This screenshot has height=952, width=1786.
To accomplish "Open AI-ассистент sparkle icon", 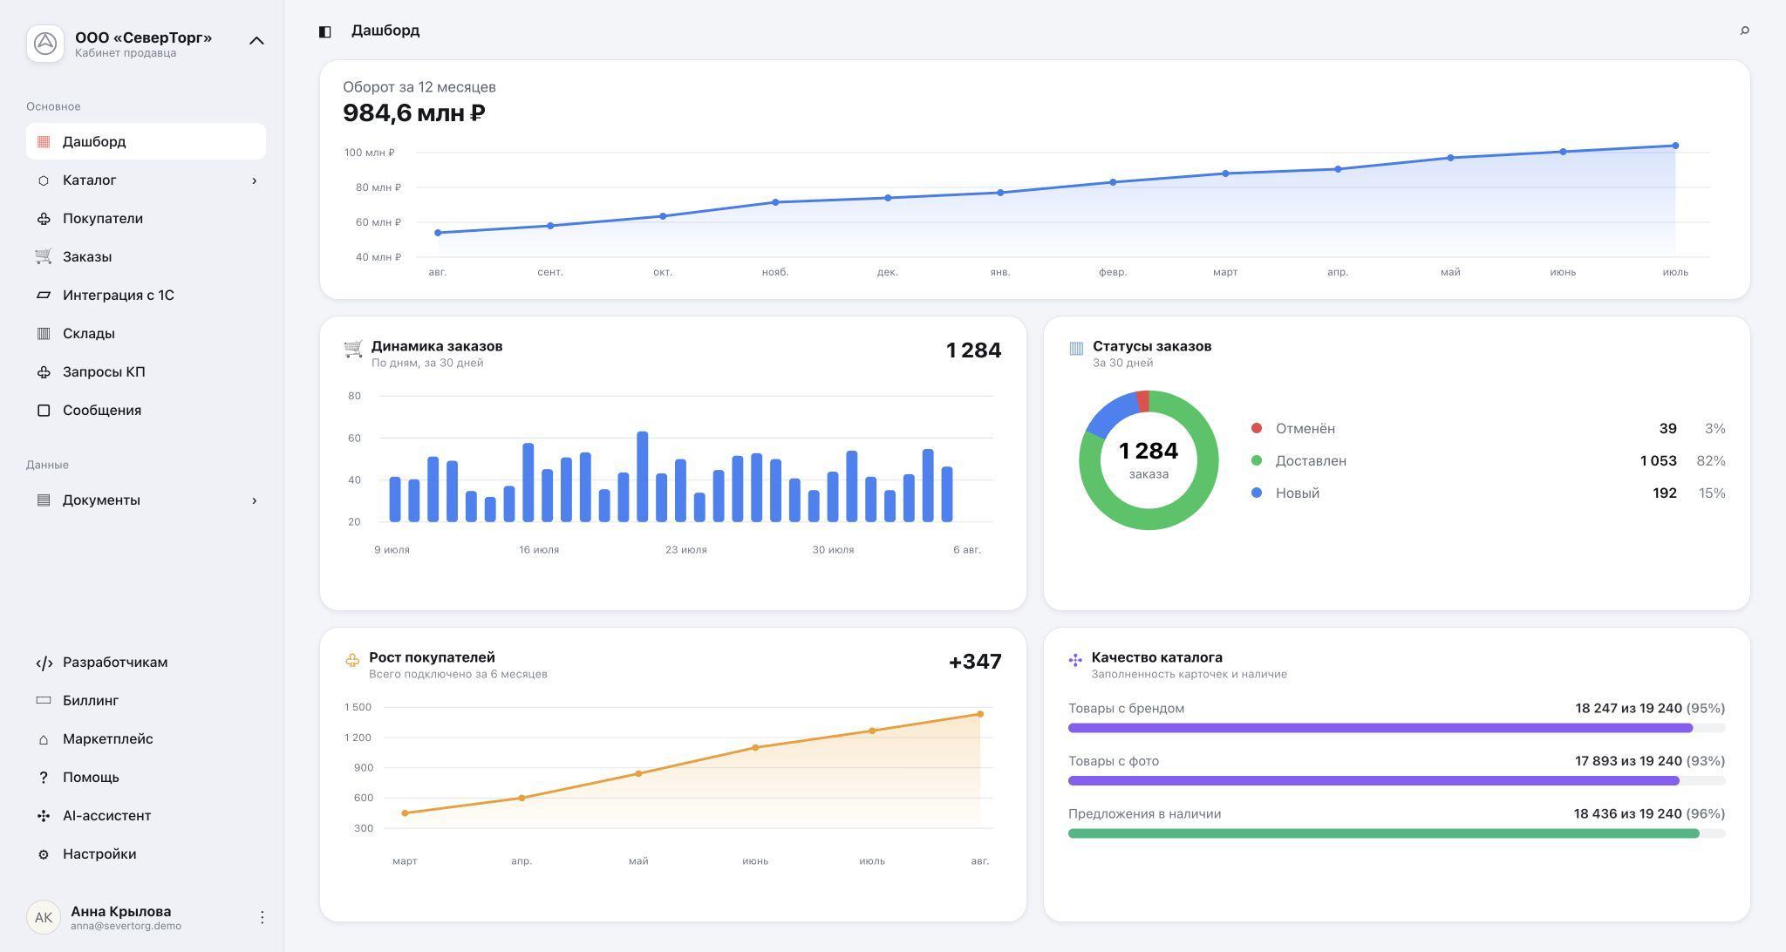I will point(44,816).
